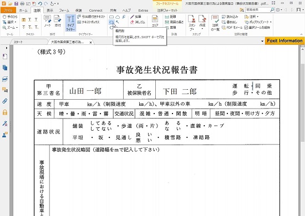Click the Print icon in quick access toolbar

point(22,3)
